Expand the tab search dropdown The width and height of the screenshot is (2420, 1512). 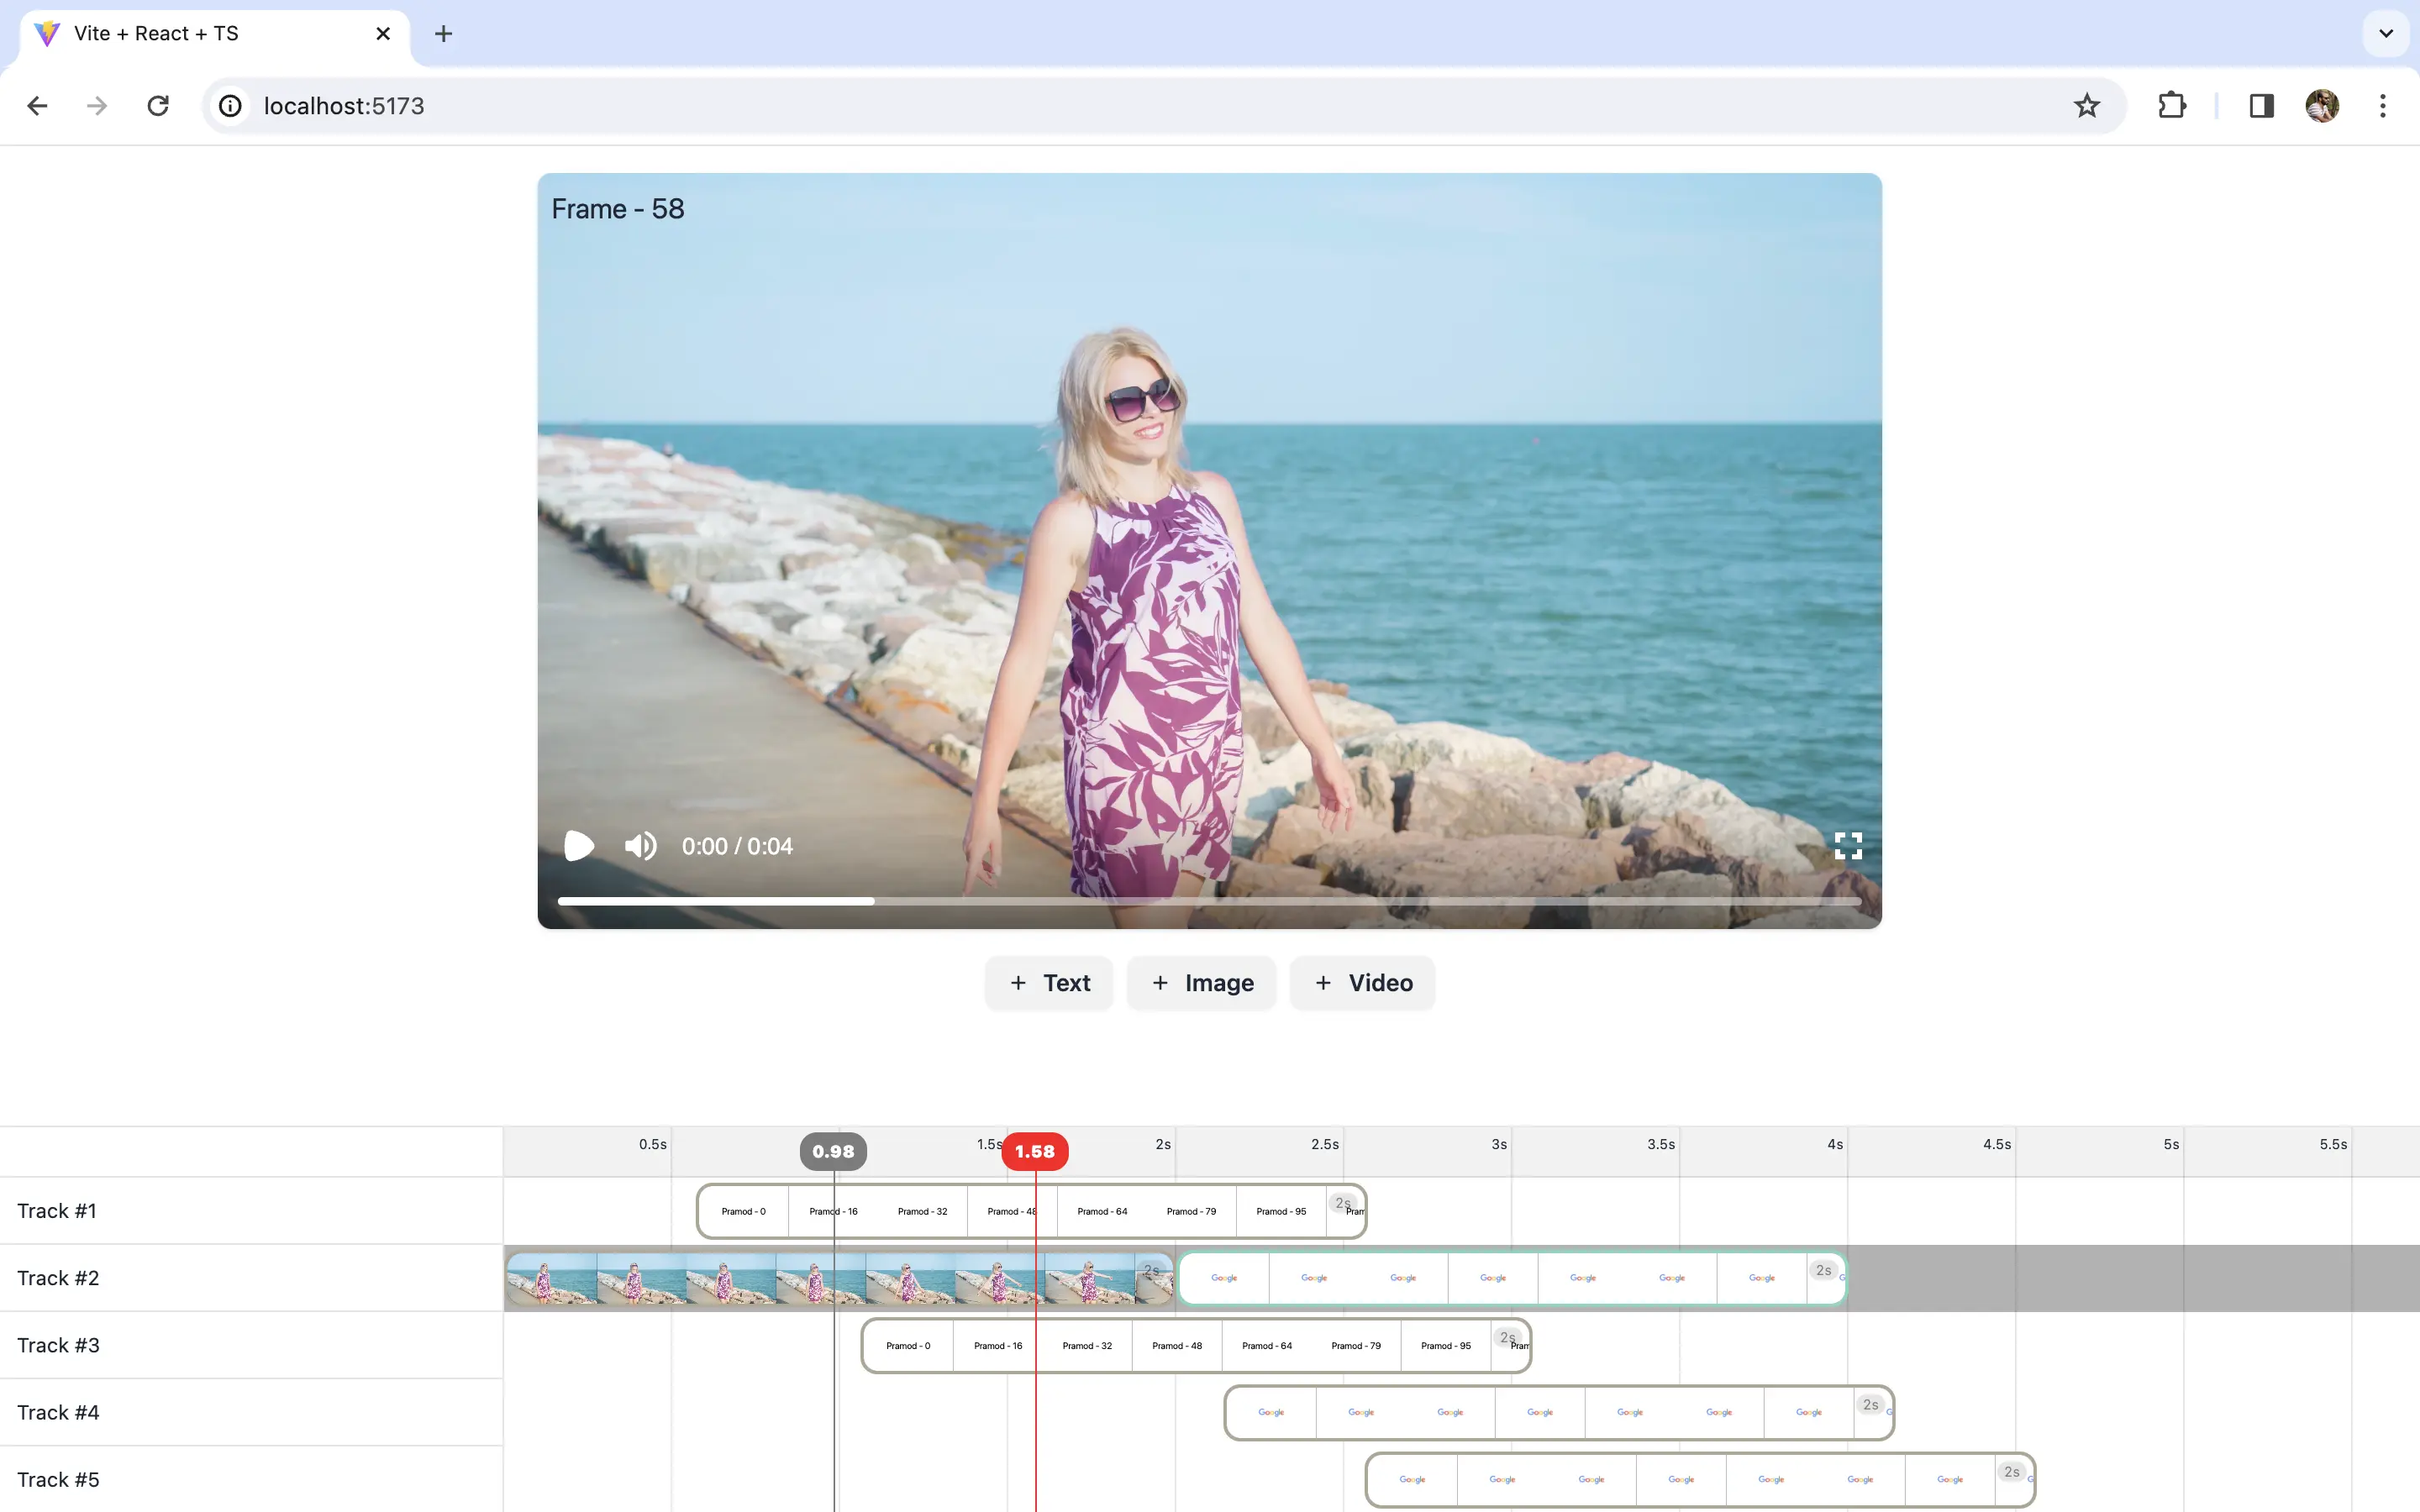(x=2385, y=34)
